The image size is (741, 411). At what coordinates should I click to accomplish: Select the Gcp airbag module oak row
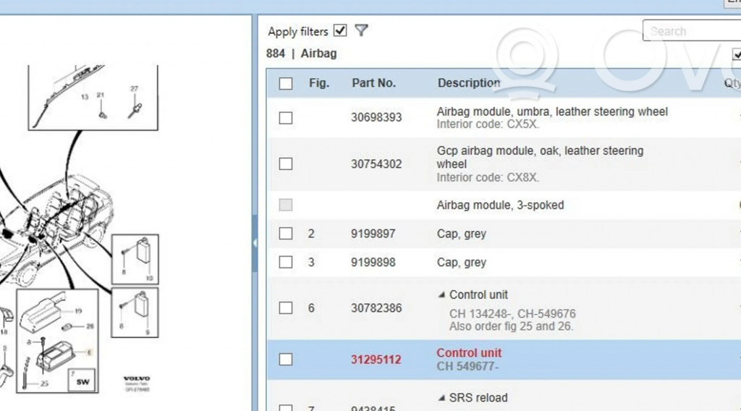[x=539, y=164]
